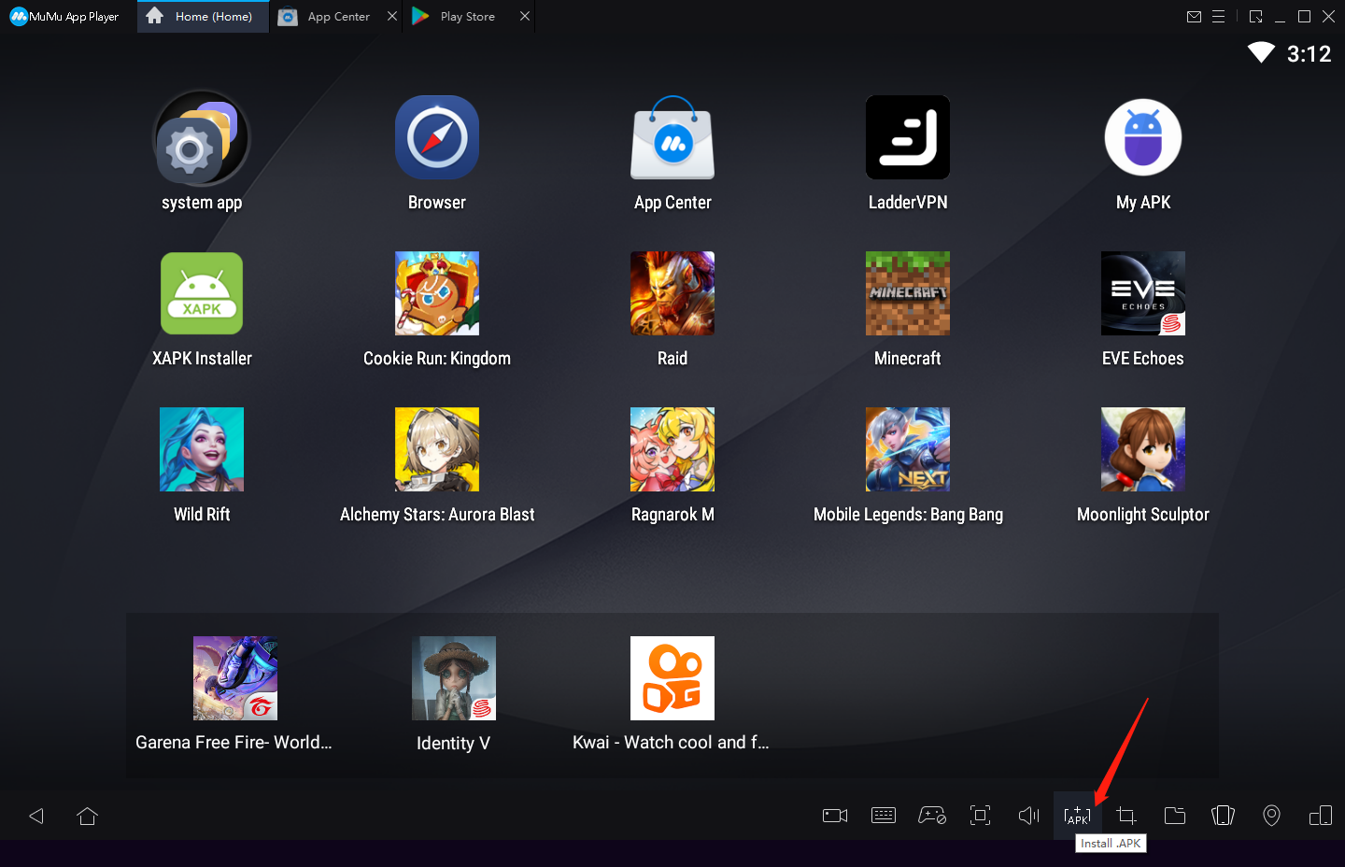Open Kwai recommended app
This screenshot has width=1345, height=867.
[x=672, y=678]
